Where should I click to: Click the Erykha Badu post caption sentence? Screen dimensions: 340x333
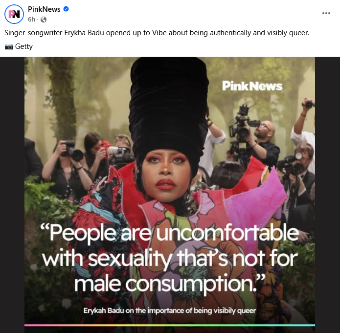pos(157,33)
